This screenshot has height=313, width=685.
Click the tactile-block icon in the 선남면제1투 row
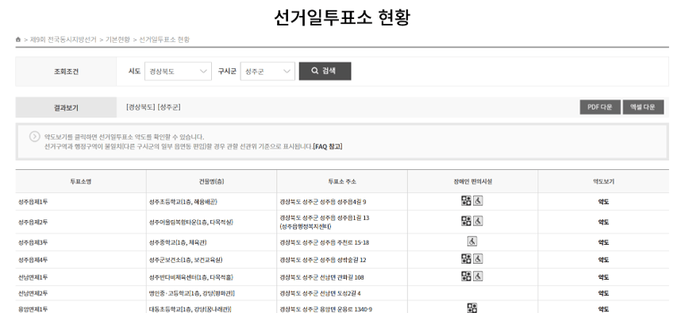pos(466,276)
